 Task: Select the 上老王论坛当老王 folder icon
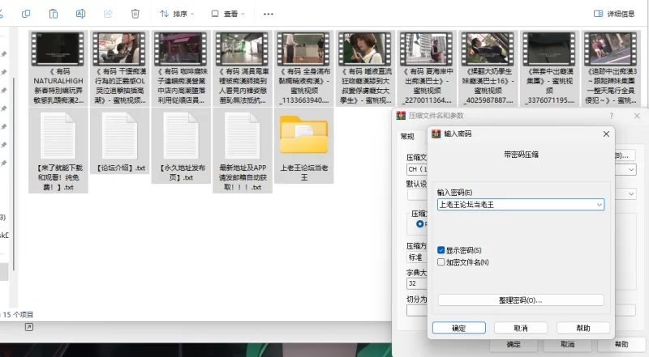tap(303, 134)
